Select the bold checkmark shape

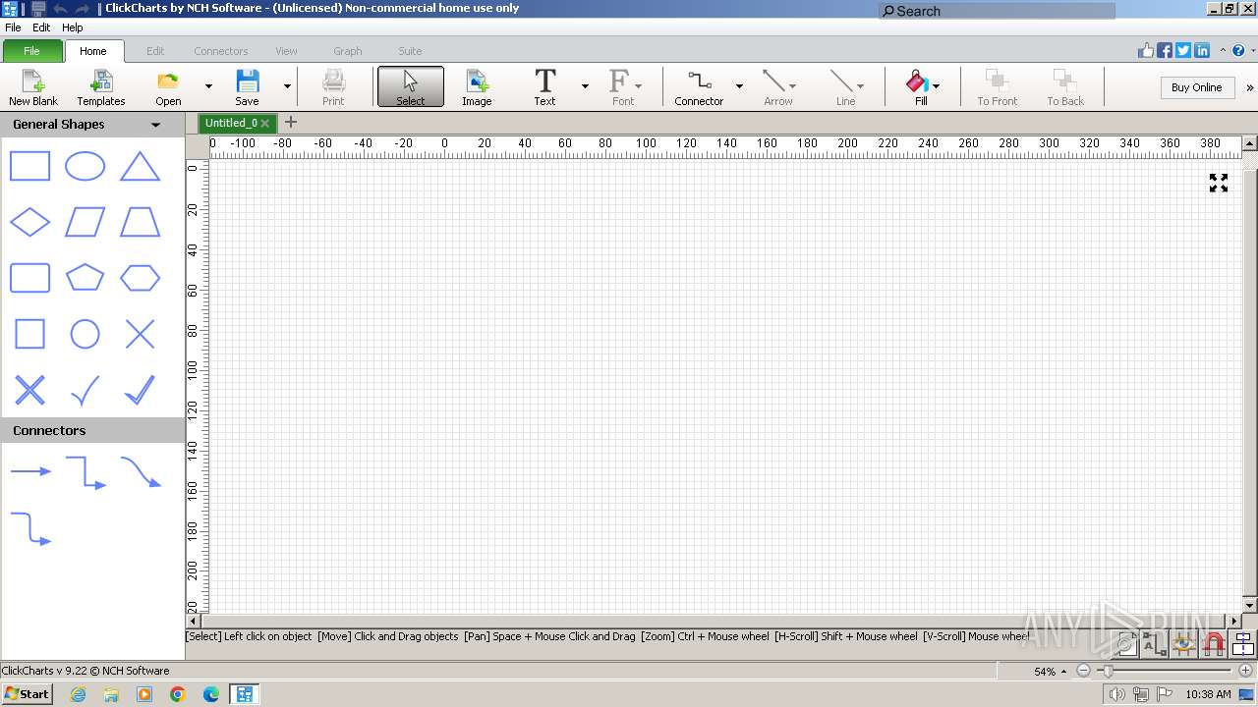click(x=140, y=390)
